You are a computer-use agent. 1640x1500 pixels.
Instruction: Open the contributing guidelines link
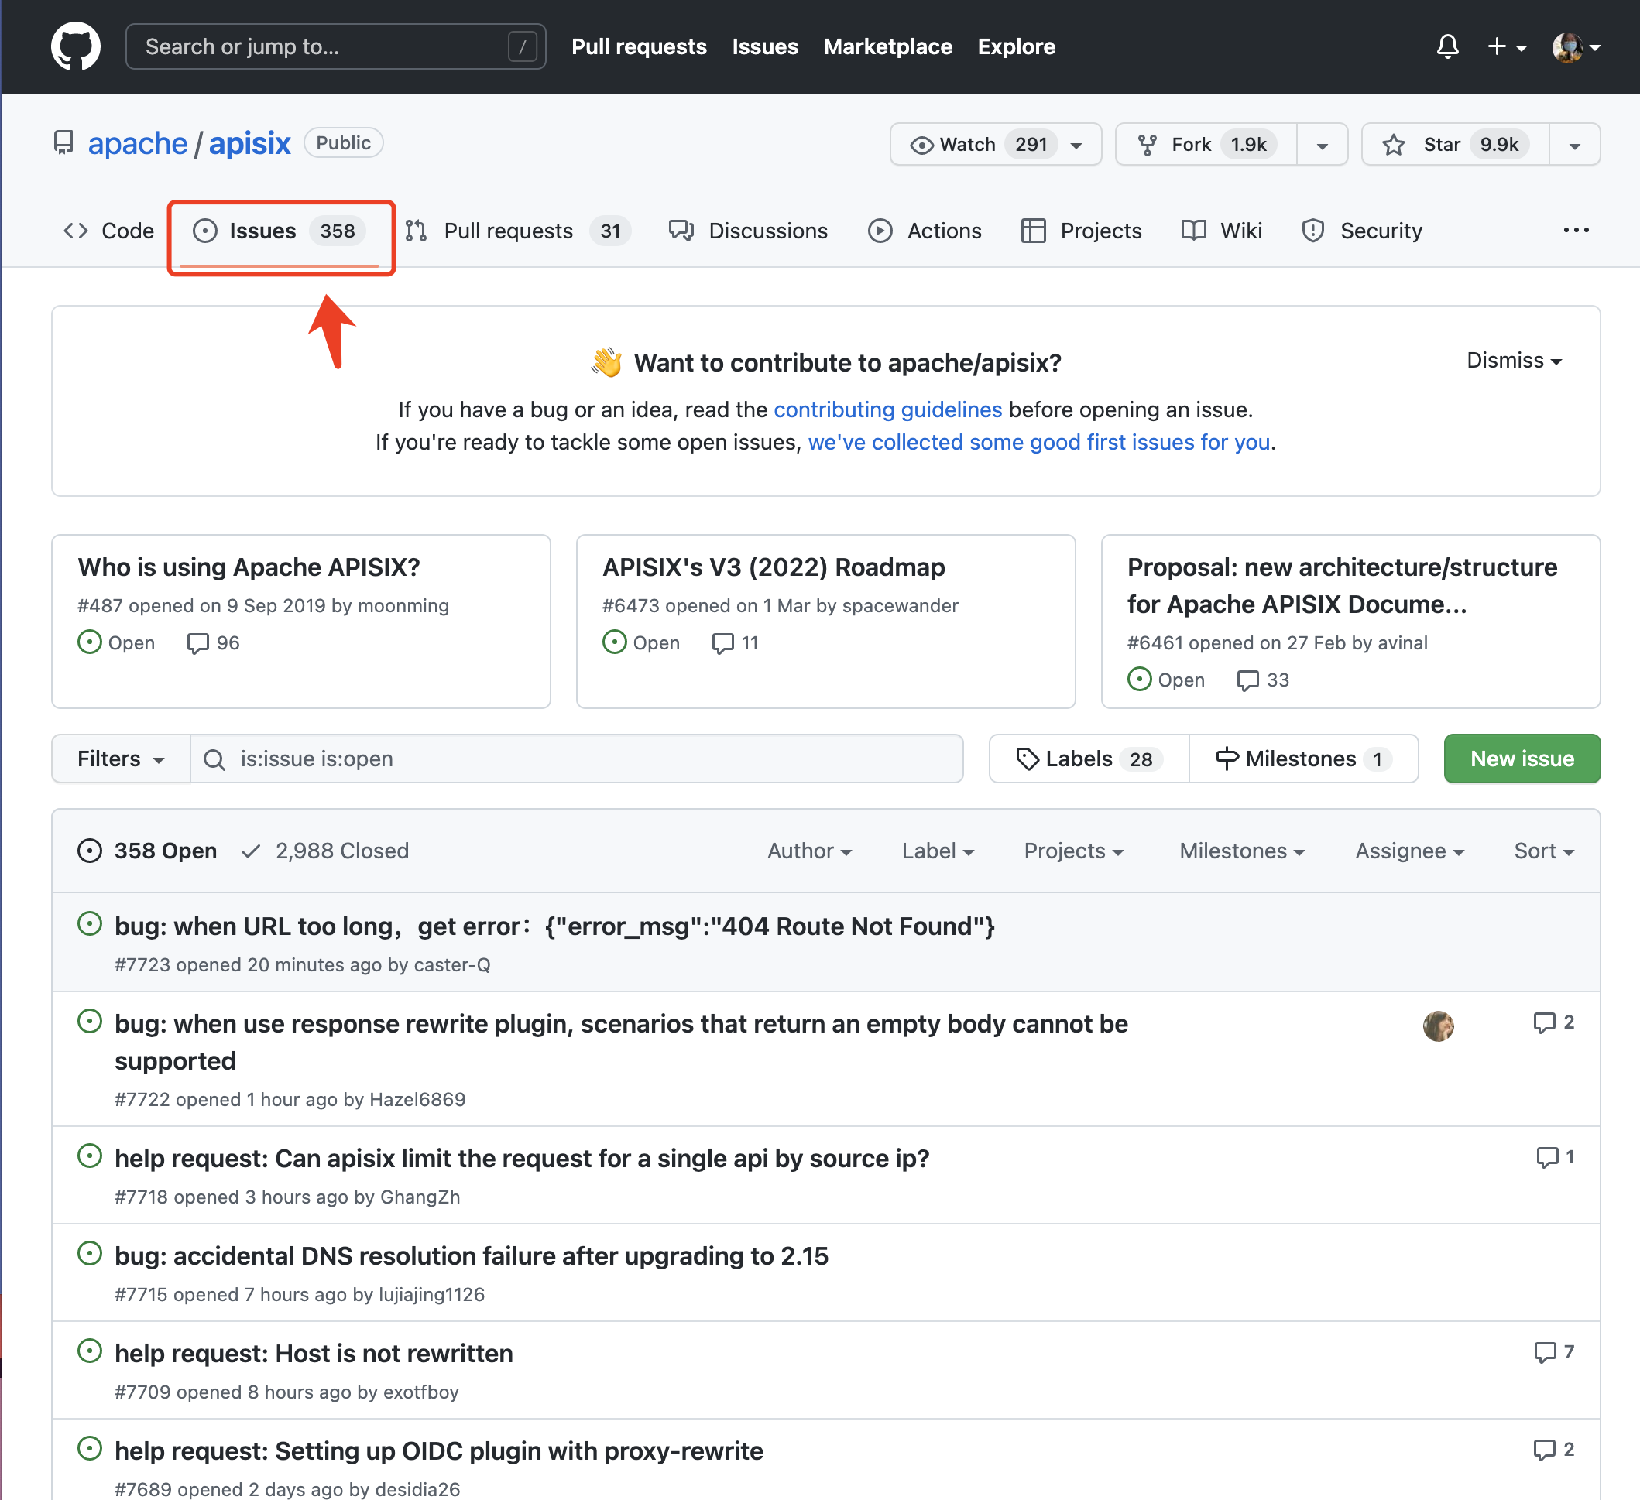tap(887, 409)
